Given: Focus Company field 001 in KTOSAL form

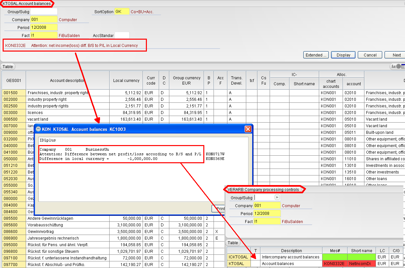Looking at the screenshot, I should pos(44,19).
